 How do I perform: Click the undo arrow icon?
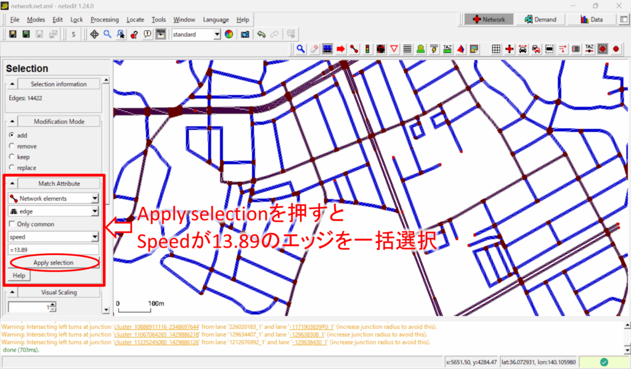pyautogui.click(x=261, y=34)
